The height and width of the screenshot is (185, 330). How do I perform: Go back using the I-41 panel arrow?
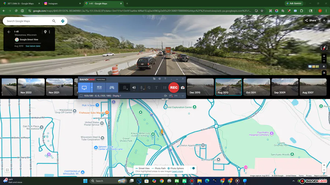click(x=9, y=32)
